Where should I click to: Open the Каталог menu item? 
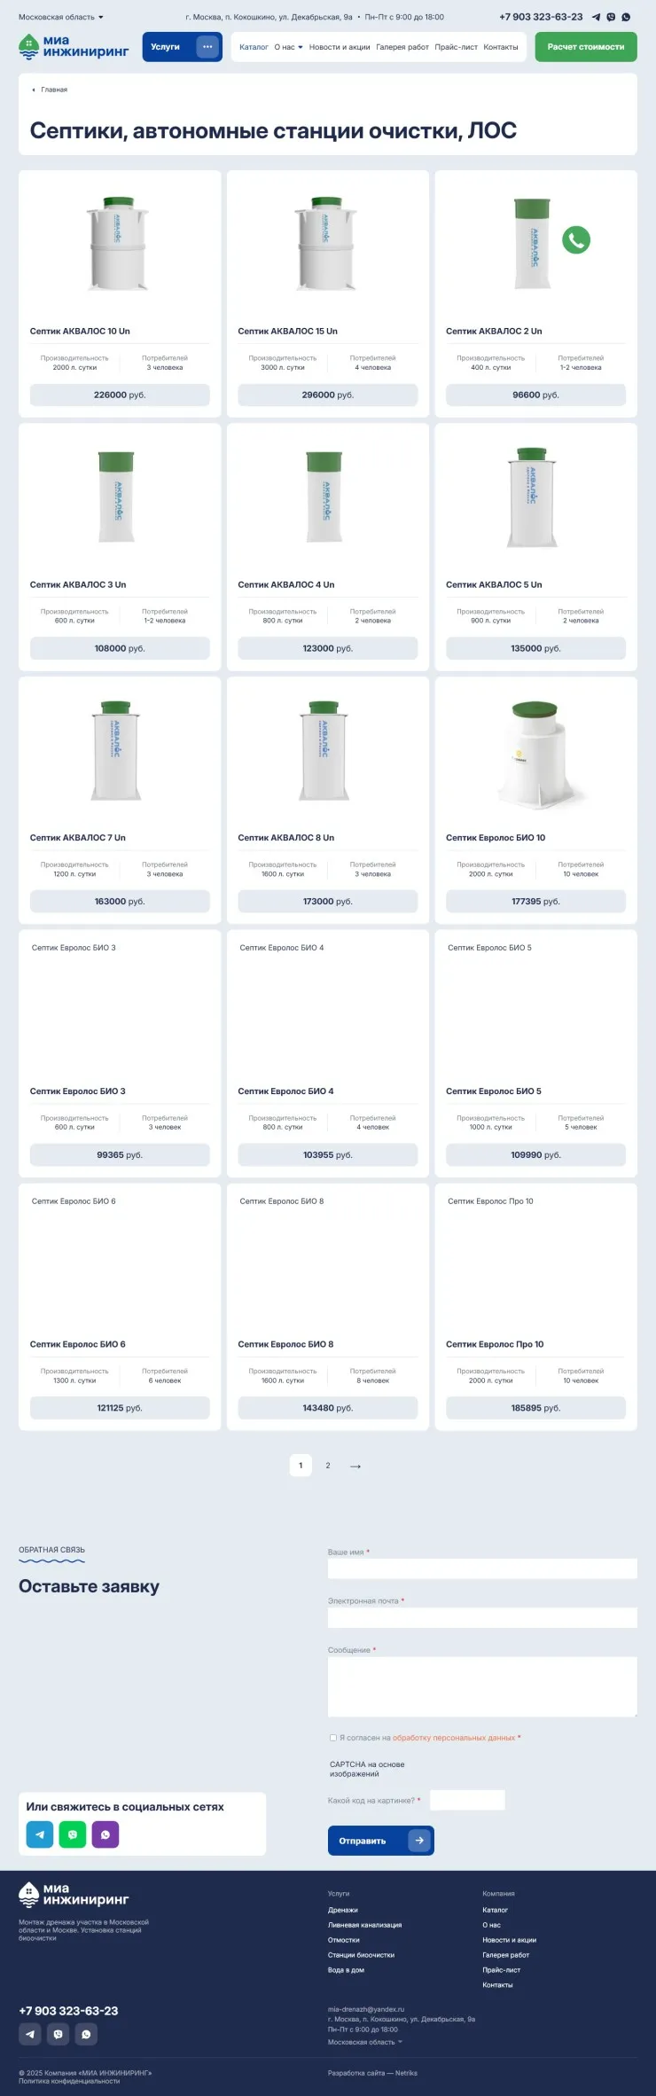254,47
